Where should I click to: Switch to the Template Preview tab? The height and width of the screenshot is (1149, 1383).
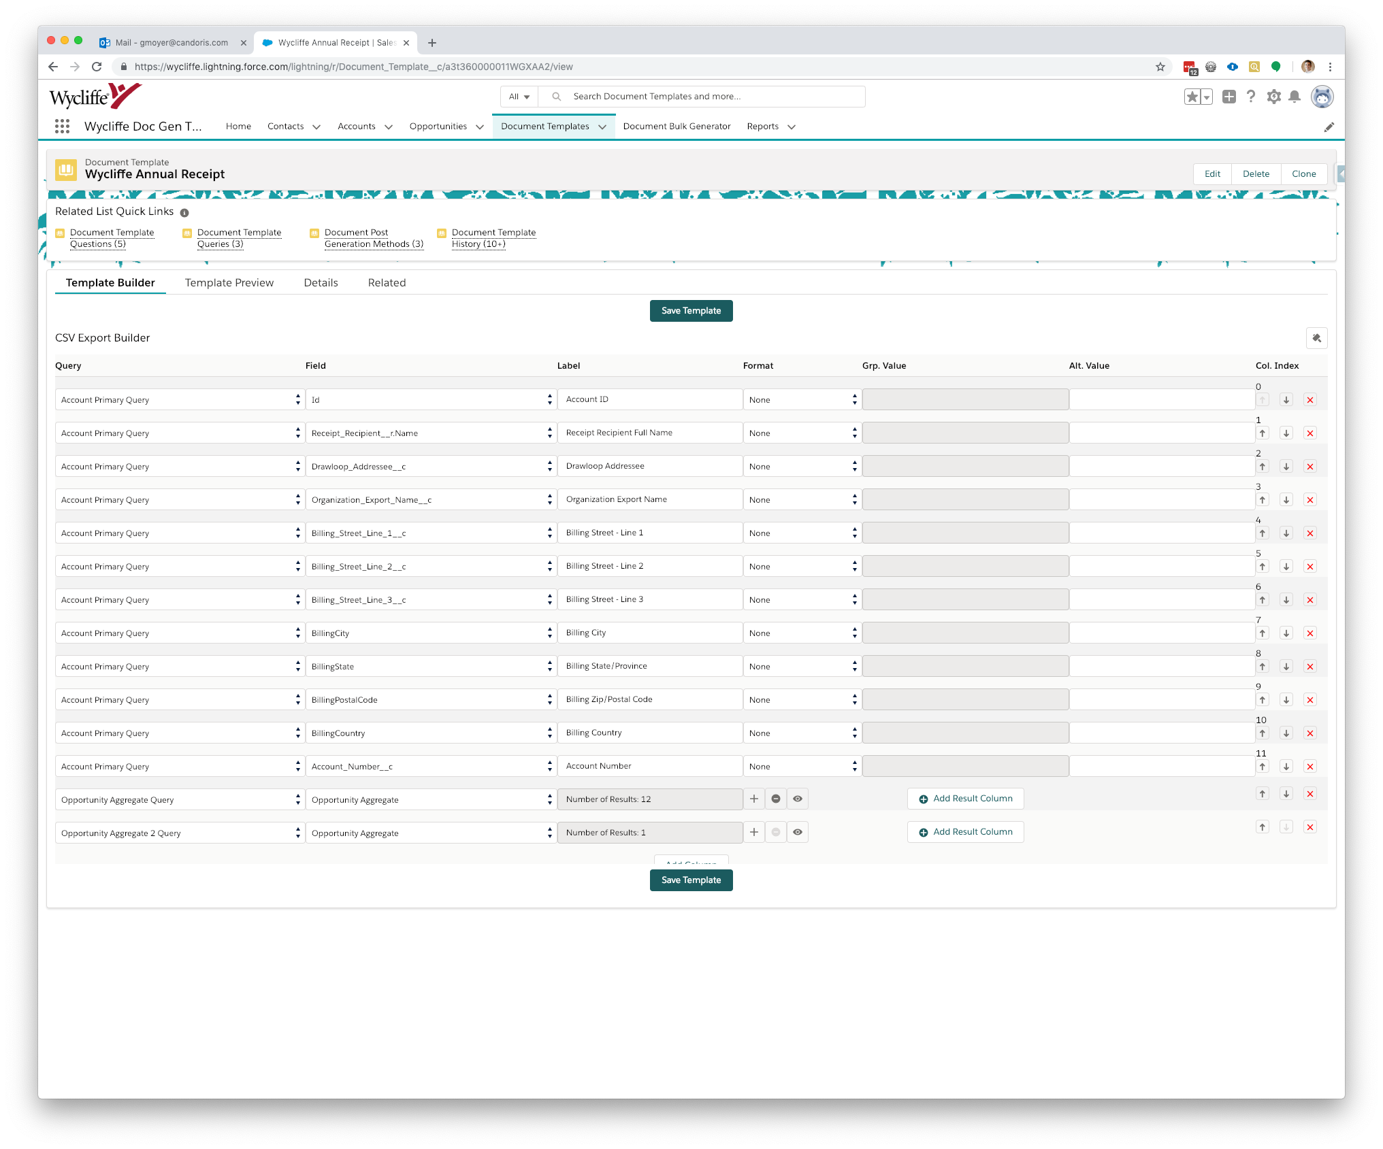[229, 283]
